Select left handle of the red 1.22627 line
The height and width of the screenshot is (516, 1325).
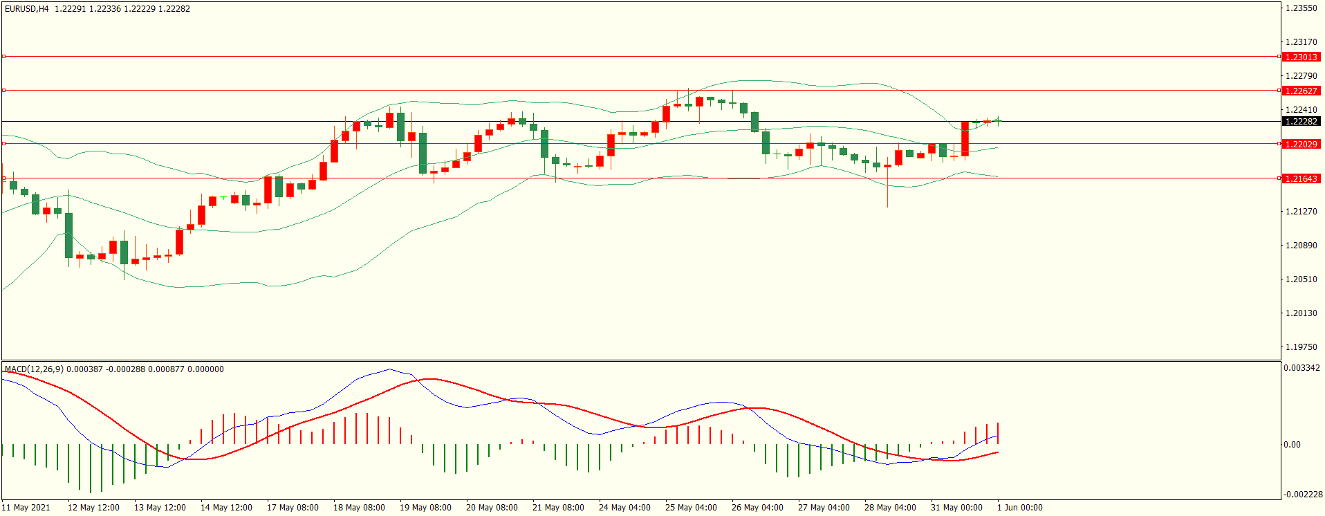pyautogui.click(x=3, y=90)
